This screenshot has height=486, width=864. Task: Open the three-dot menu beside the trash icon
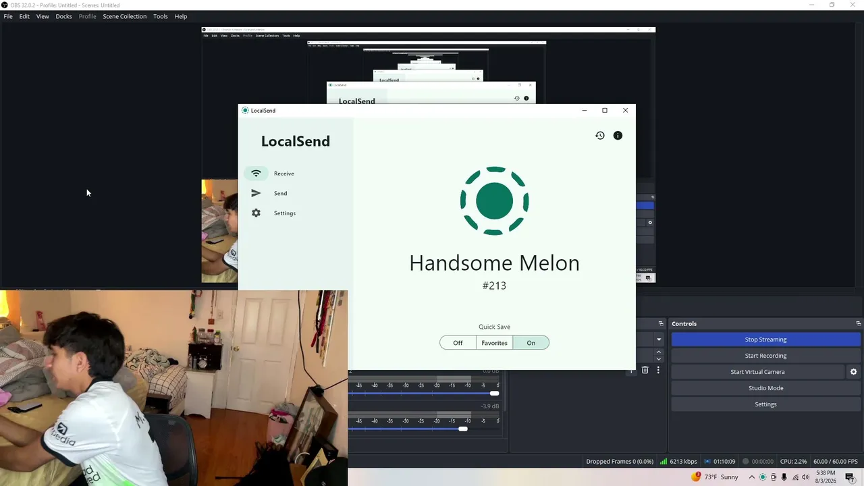[x=658, y=370]
